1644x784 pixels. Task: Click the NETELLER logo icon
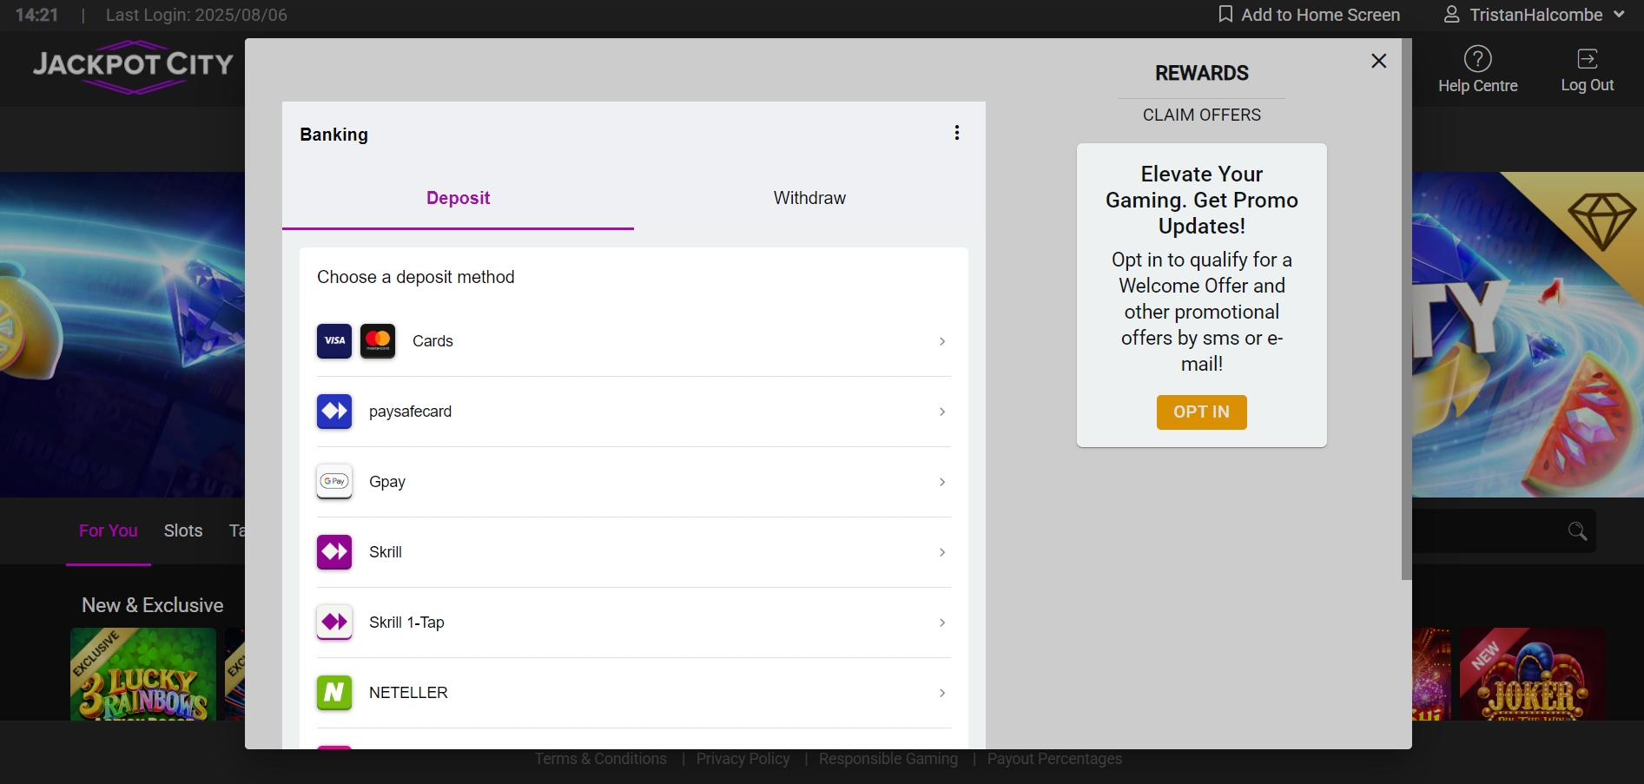pos(334,693)
